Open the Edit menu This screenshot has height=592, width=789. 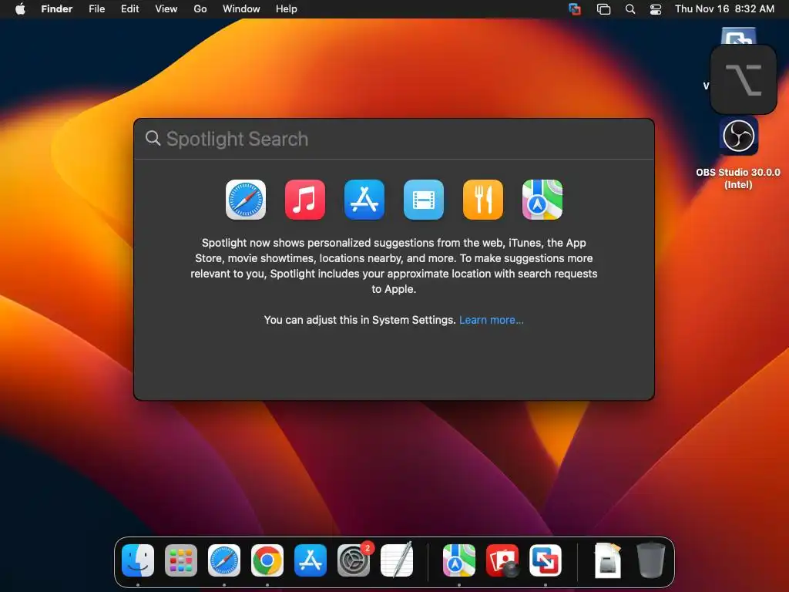click(129, 9)
